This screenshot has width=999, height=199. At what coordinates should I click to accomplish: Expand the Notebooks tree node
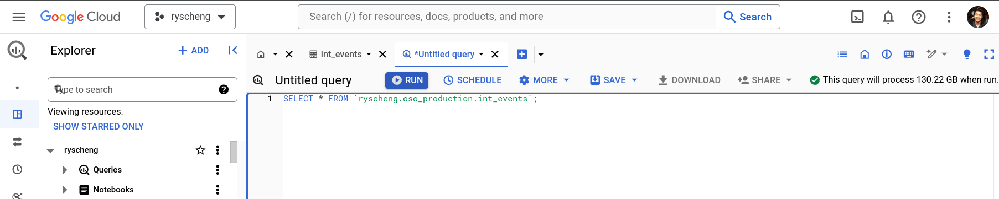65,190
